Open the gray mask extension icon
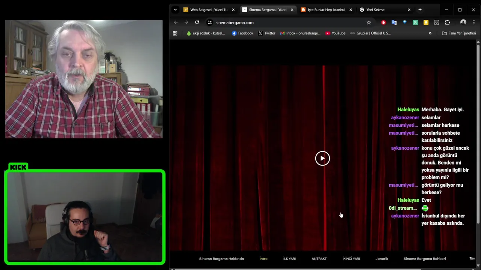The height and width of the screenshot is (270, 481). pos(437,22)
